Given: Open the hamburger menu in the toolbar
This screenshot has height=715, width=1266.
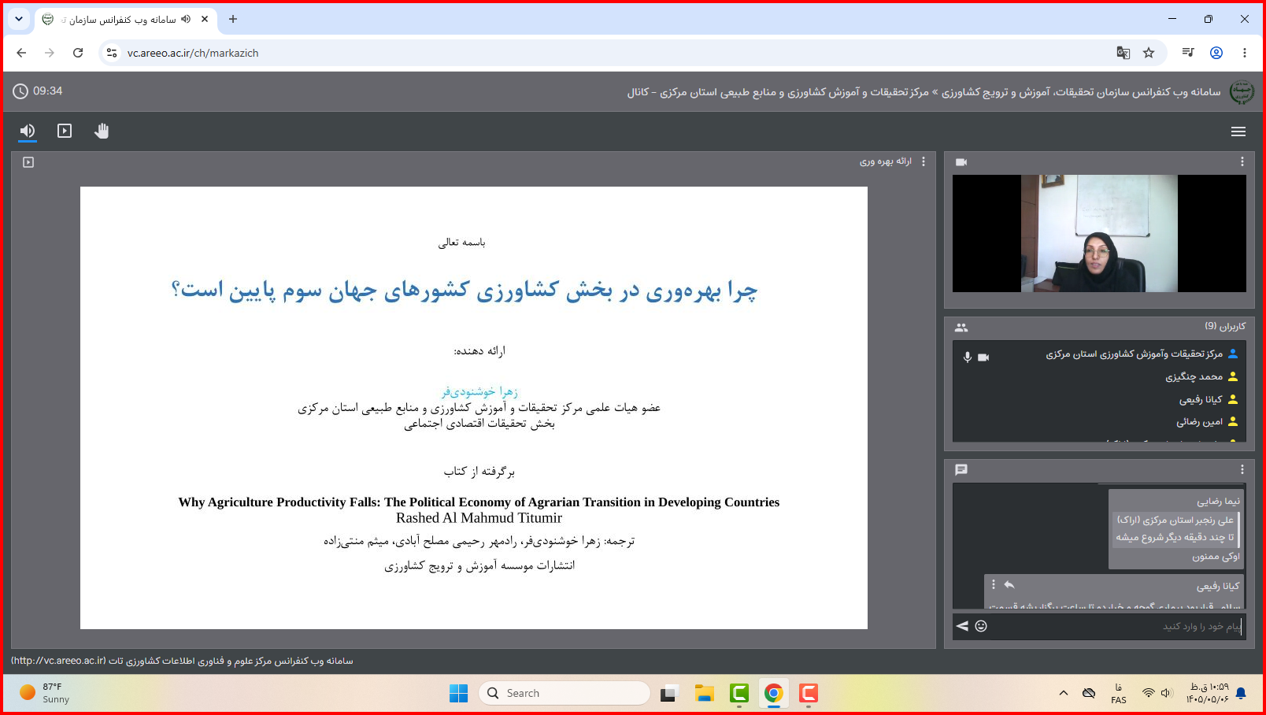Looking at the screenshot, I should (x=1238, y=132).
